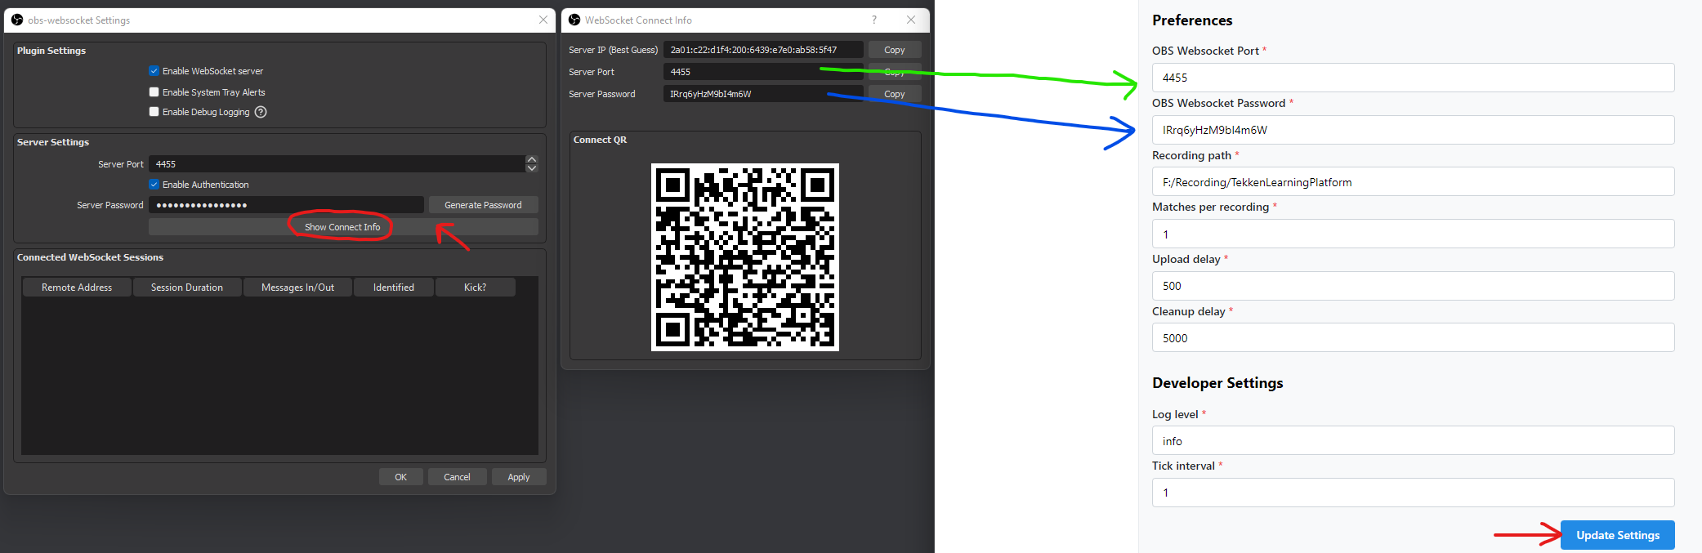Click the masked Server Password field
1702x553 pixels.
(286, 205)
